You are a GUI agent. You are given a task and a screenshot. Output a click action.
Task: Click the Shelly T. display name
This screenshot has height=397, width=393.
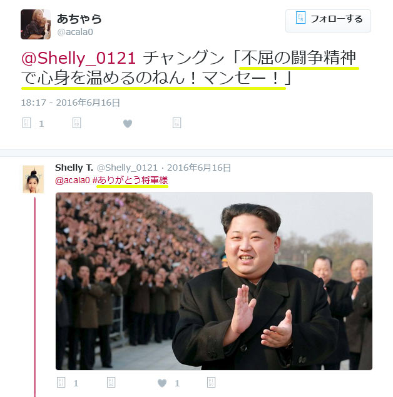click(x=74, y=168)
